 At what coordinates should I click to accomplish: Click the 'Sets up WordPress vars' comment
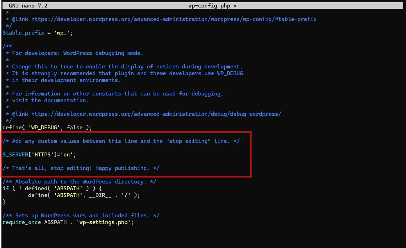81,216
